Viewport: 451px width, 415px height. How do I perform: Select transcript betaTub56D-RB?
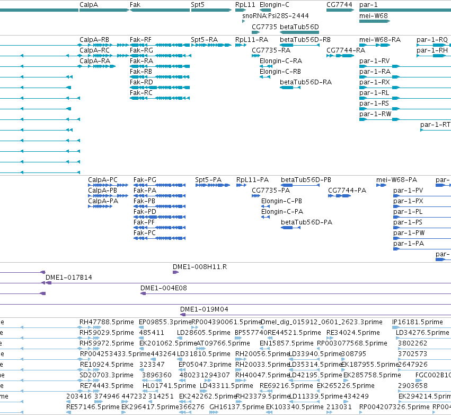pyautogui.click(x=299, y=45)
